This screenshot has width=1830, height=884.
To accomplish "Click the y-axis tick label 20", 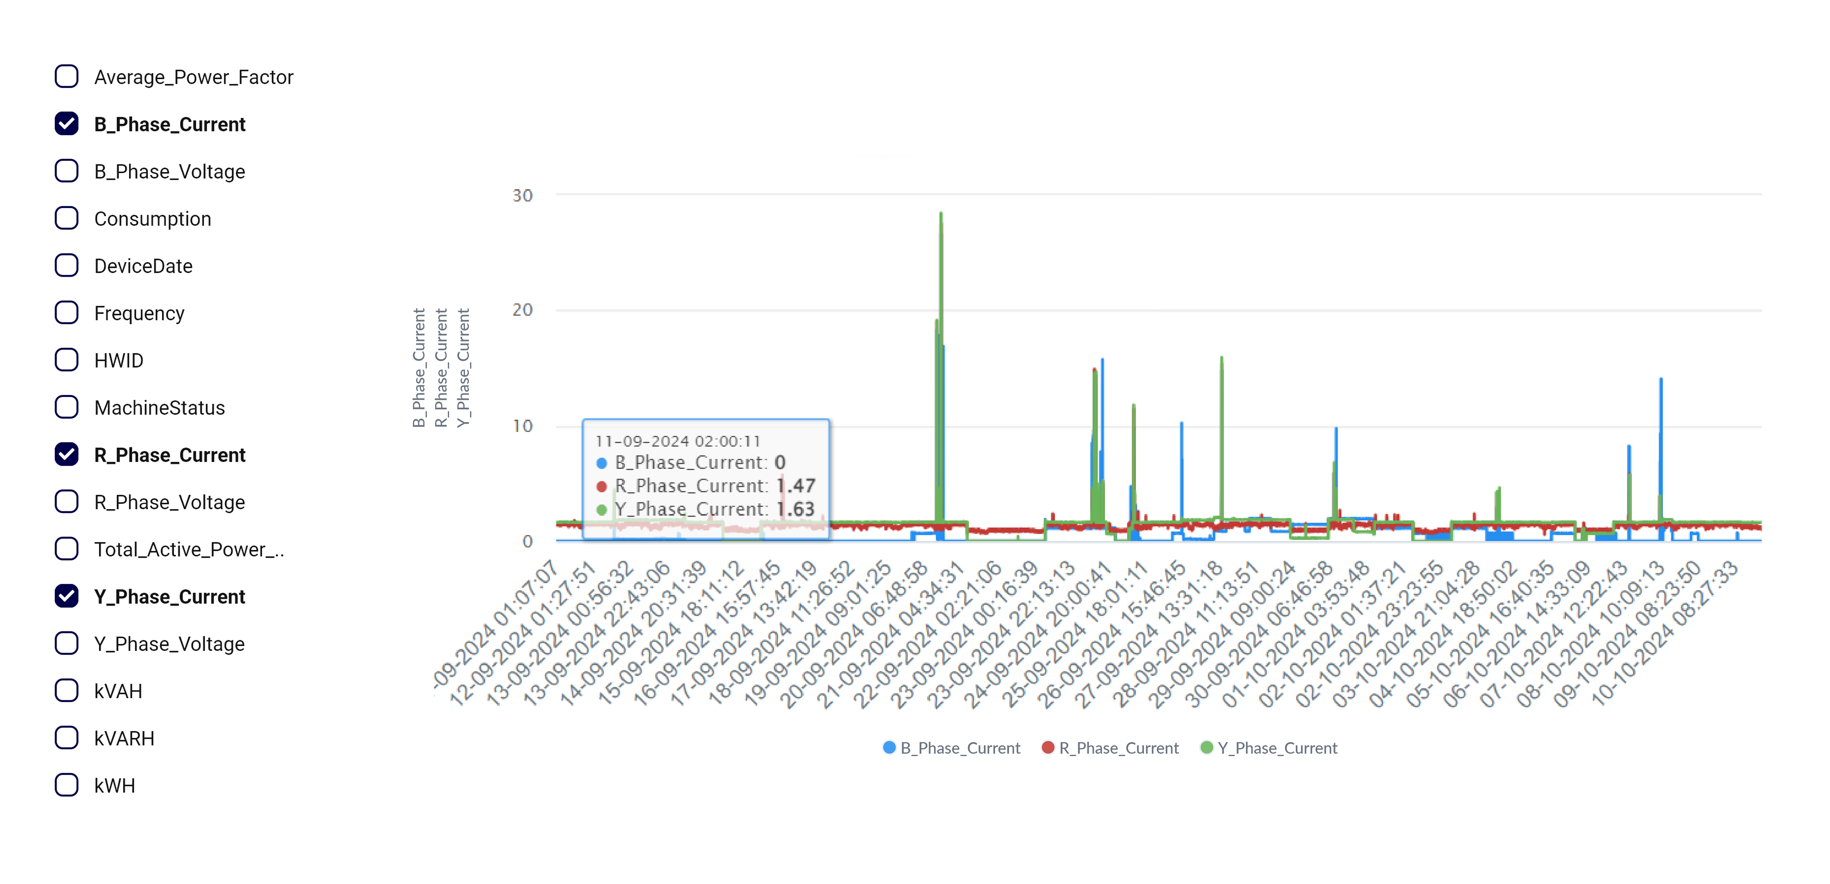I will [523, 310].
